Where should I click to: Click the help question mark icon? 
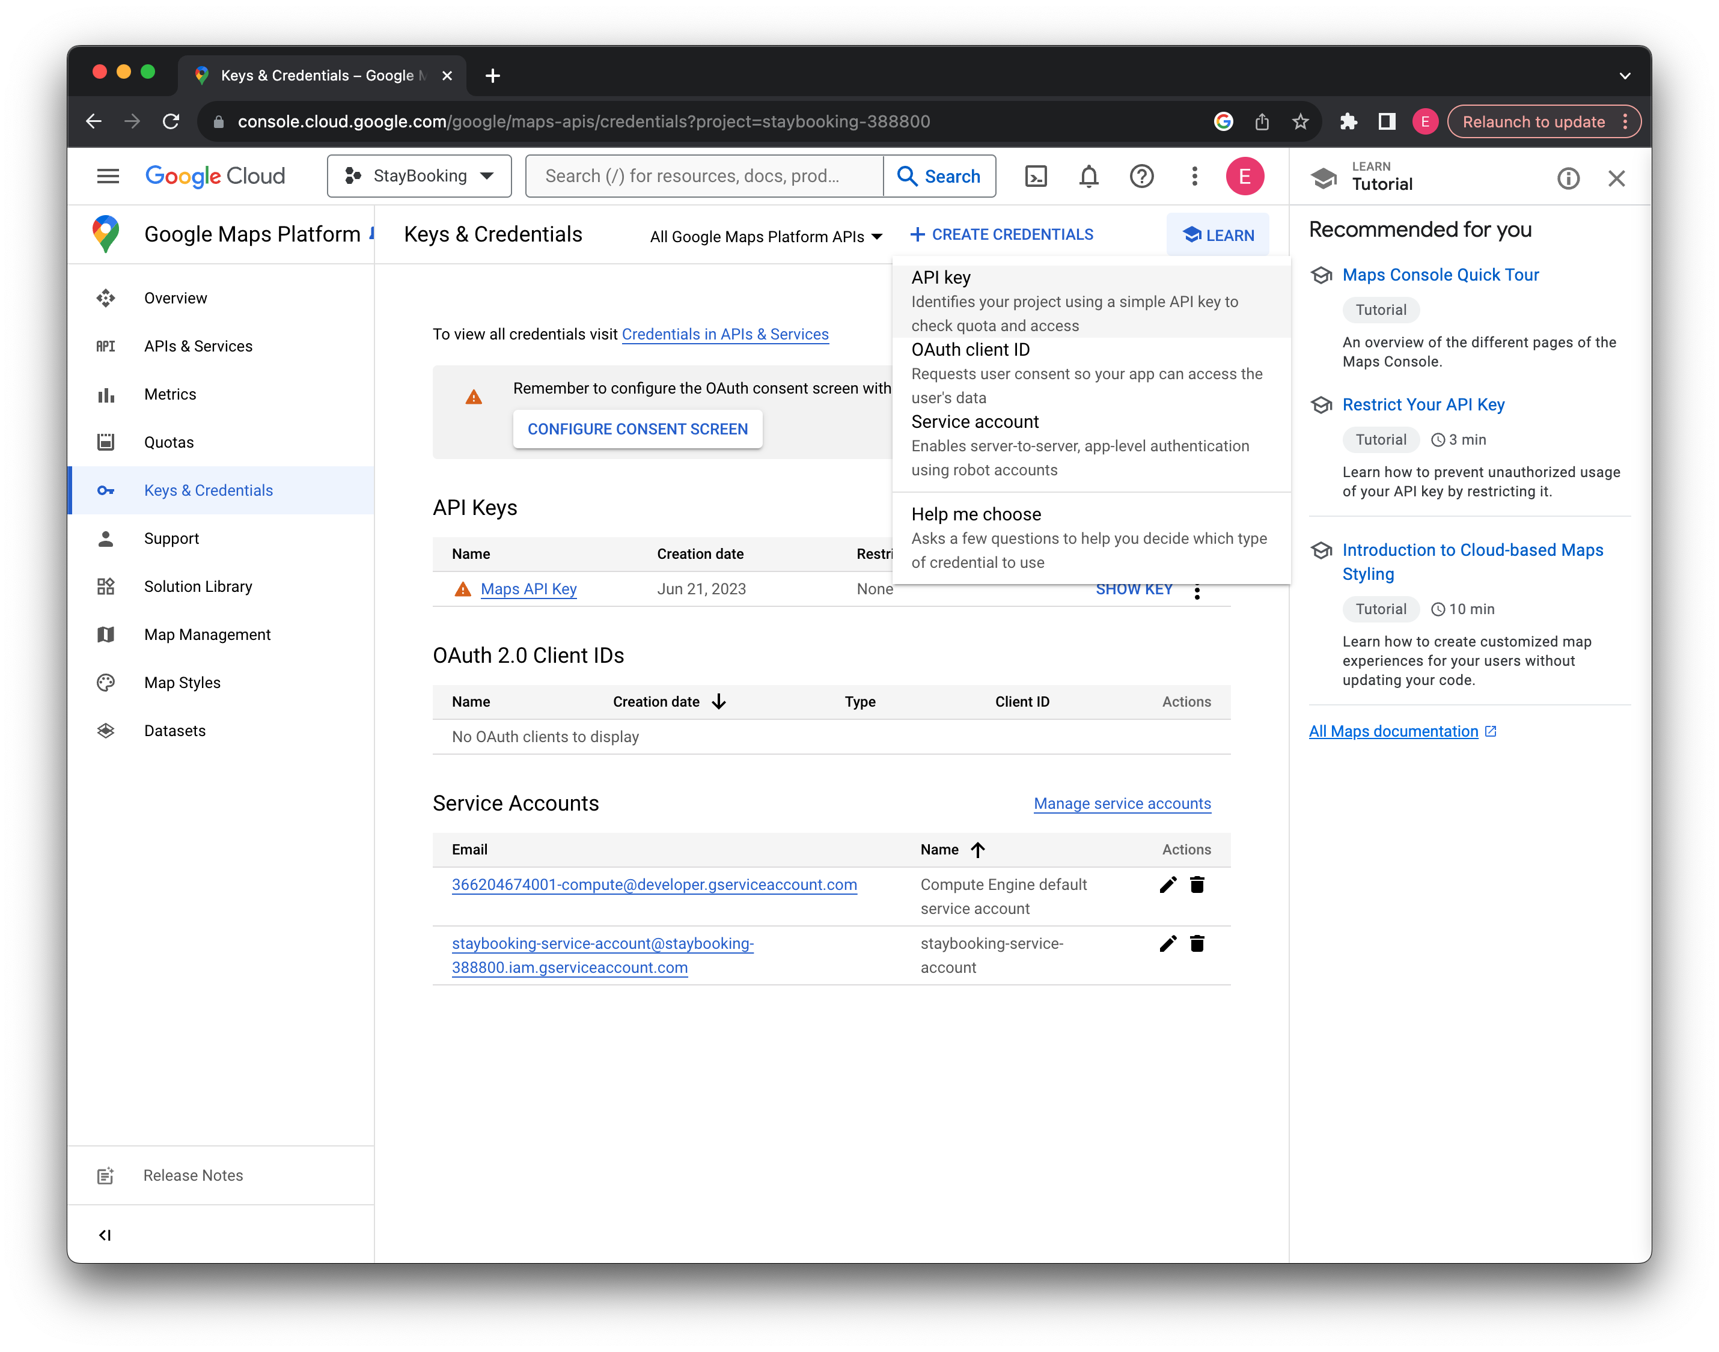pos(1141,175)
